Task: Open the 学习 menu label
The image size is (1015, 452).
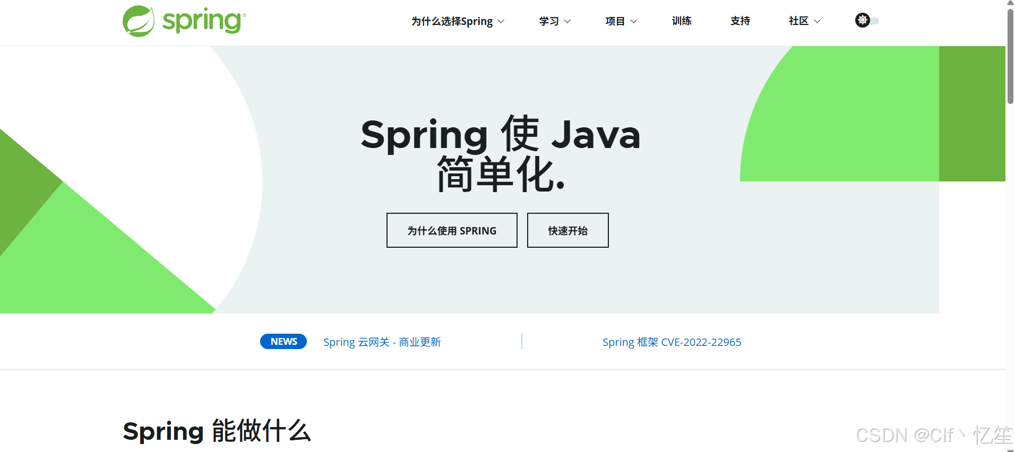Action: pos(549,21)
